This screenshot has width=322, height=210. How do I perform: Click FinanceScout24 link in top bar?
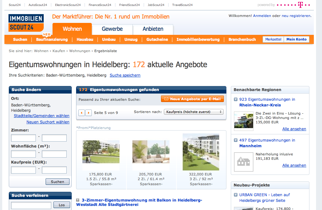pos(100,5)
